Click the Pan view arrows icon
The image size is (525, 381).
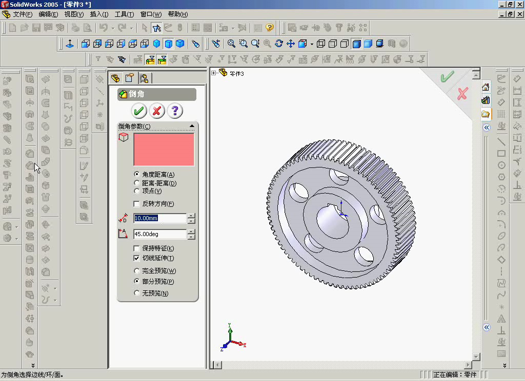click(x=291, y=44)
